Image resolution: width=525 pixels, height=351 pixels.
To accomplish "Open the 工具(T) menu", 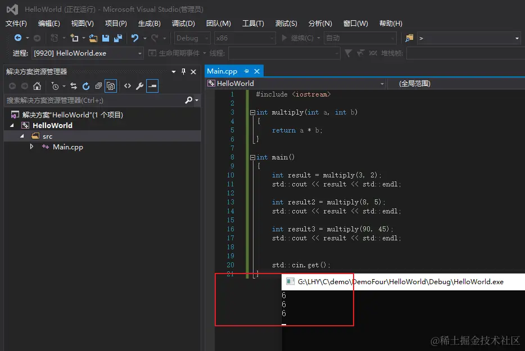I will 253,24.
